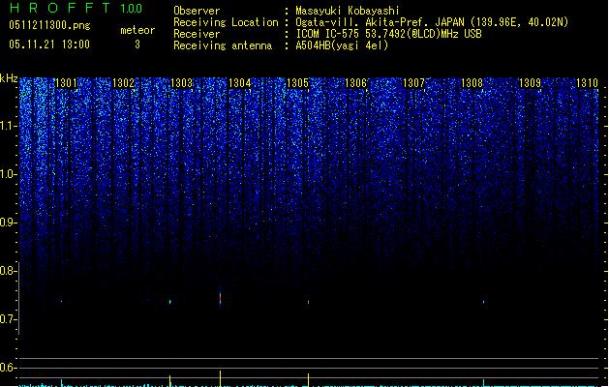Screen dimensions: 609x387
Task: Click the meteor echo spot at 1303
Action: click(x=170, y=302)
